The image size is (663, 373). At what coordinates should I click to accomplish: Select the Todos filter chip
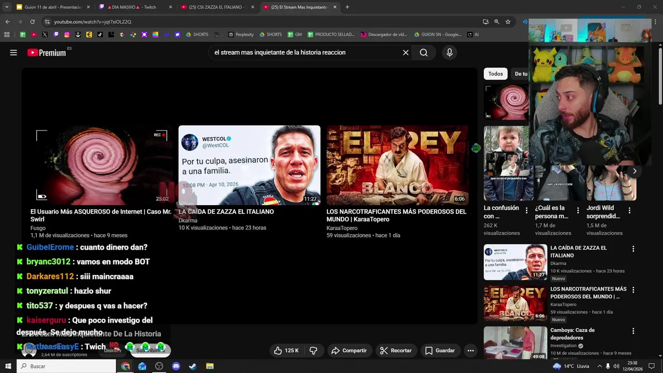(x=496, y=74)
